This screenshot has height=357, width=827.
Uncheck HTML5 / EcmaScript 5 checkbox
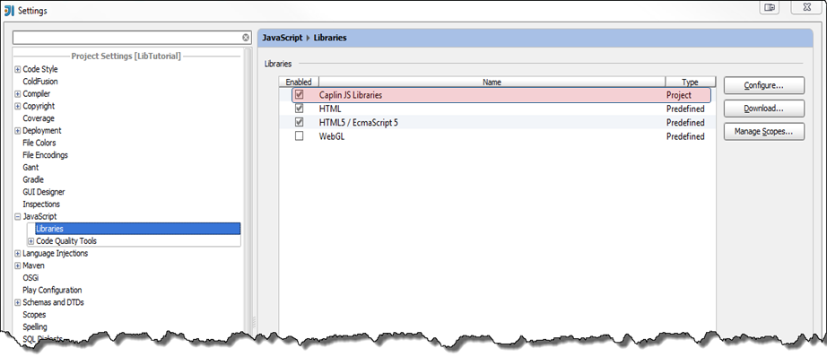299,122
